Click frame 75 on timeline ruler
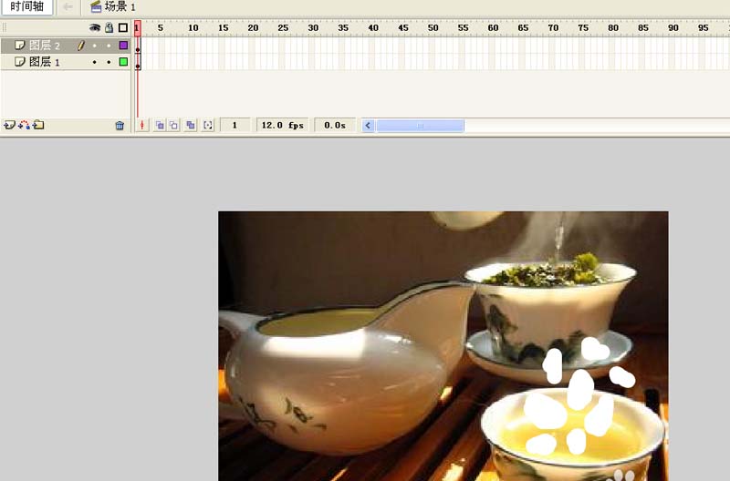 pyautogui.click(x=583, y=28)
